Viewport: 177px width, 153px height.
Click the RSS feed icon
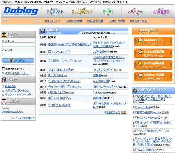click(x=124, y=112)
